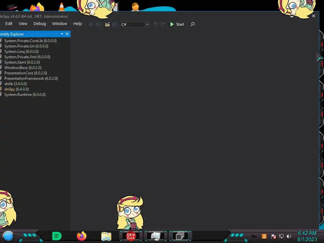
Task: Select System.Private.Uri (6.0.0.0) assembly
Action: (26, 46)
